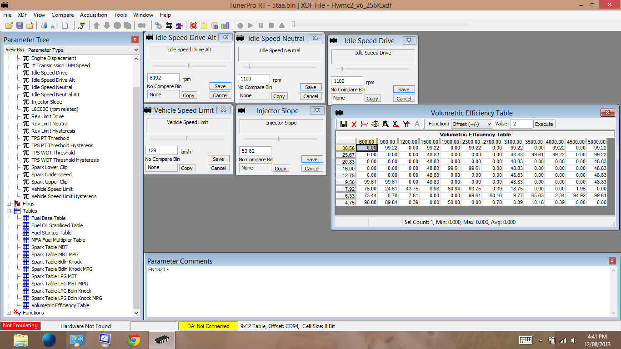Click the Idle Speed Drive slider handle
The height and width of the screenshot is (349, 621).
point(342,69)
